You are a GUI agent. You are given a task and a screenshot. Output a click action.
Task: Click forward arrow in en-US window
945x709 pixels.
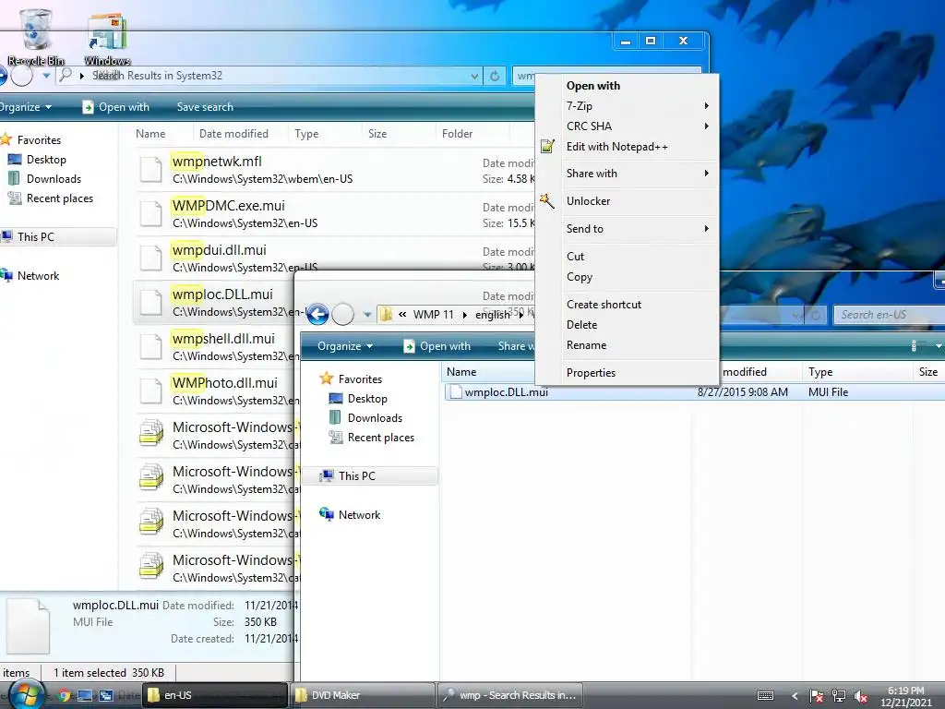click(343, 314)
